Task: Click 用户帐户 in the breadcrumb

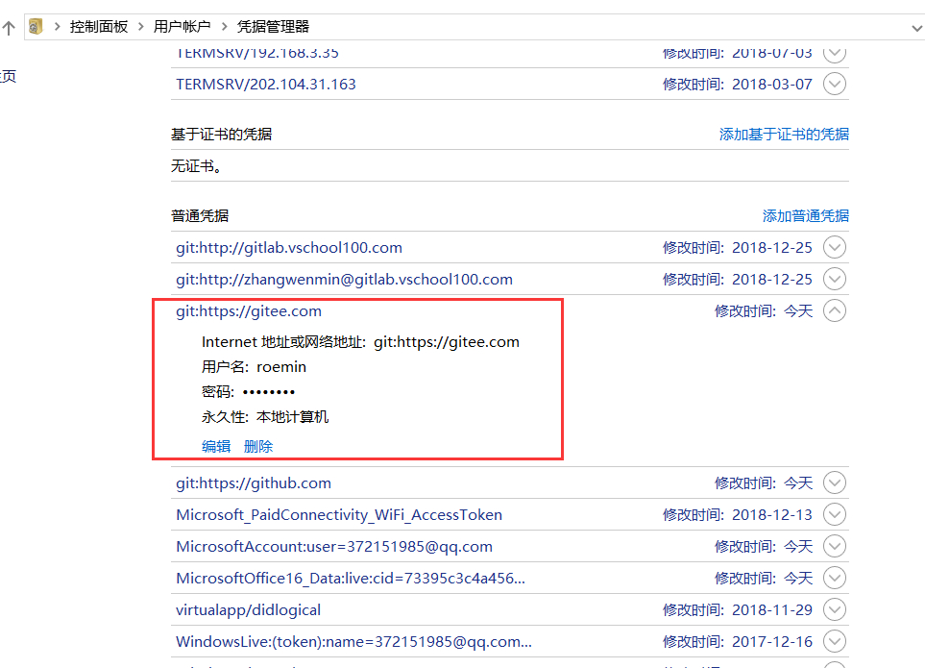Action: click(x=182, y=27)
